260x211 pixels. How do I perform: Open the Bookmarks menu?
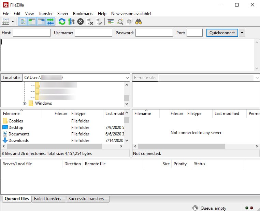point(83,14)
